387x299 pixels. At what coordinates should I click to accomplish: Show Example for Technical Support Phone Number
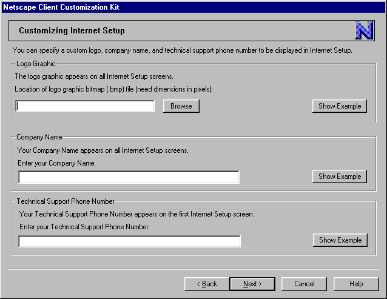coord(340,240)
